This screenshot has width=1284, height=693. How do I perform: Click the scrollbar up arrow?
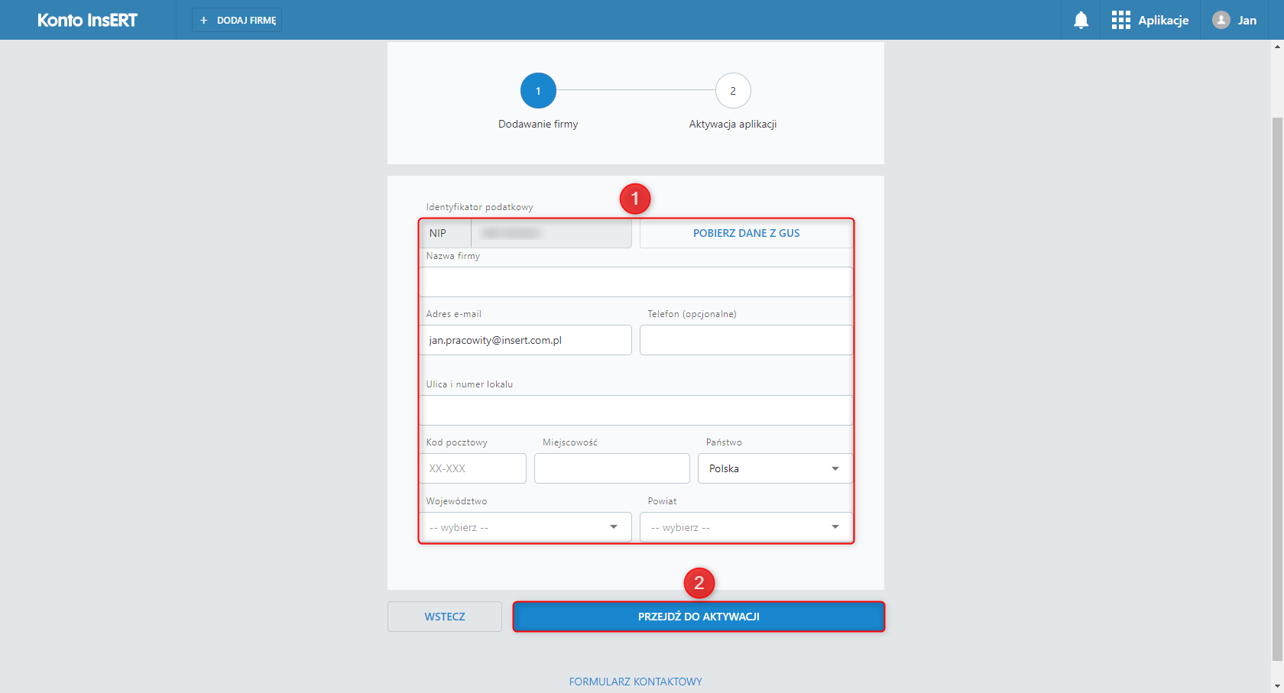1277,47
